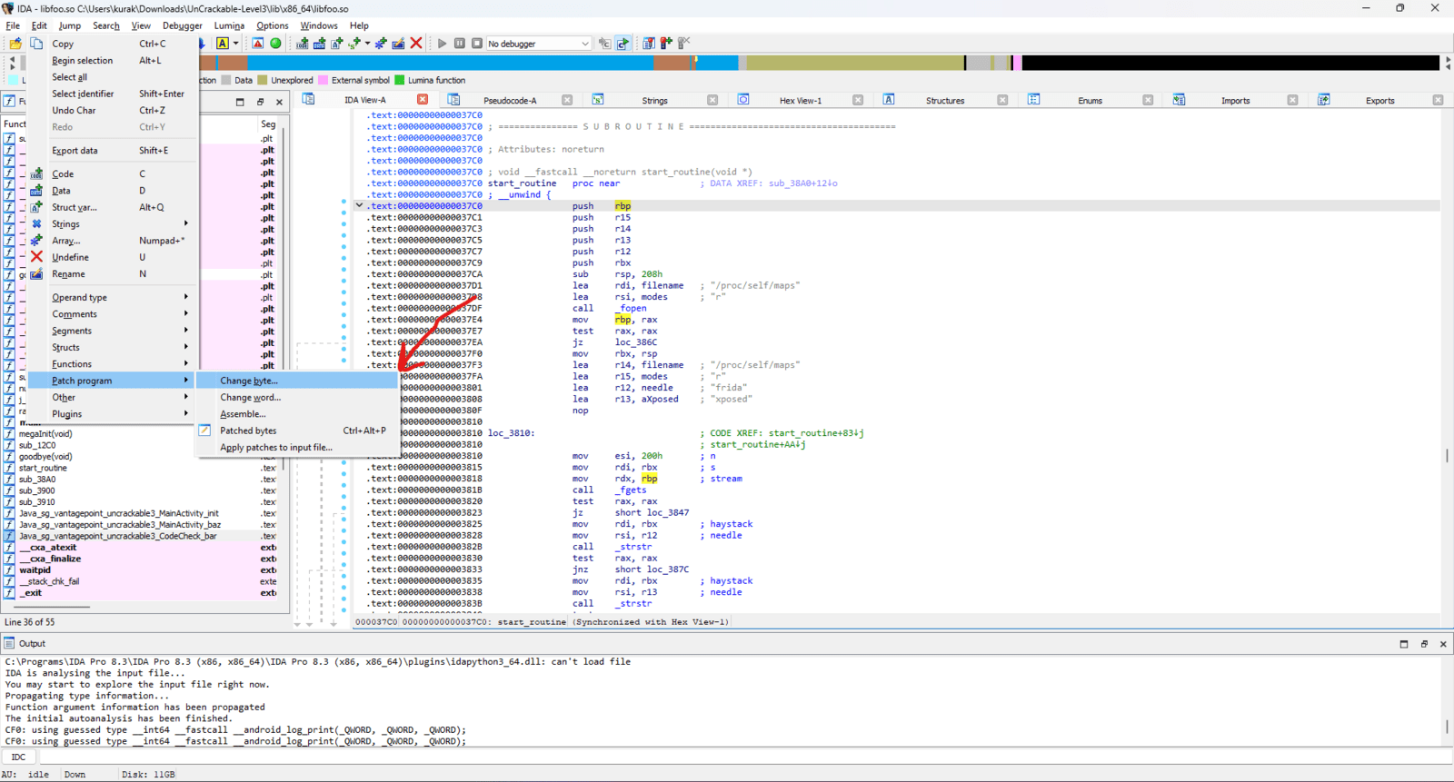Click the IDC command line label
1454x782 pixels.
[x=18, y=757]
